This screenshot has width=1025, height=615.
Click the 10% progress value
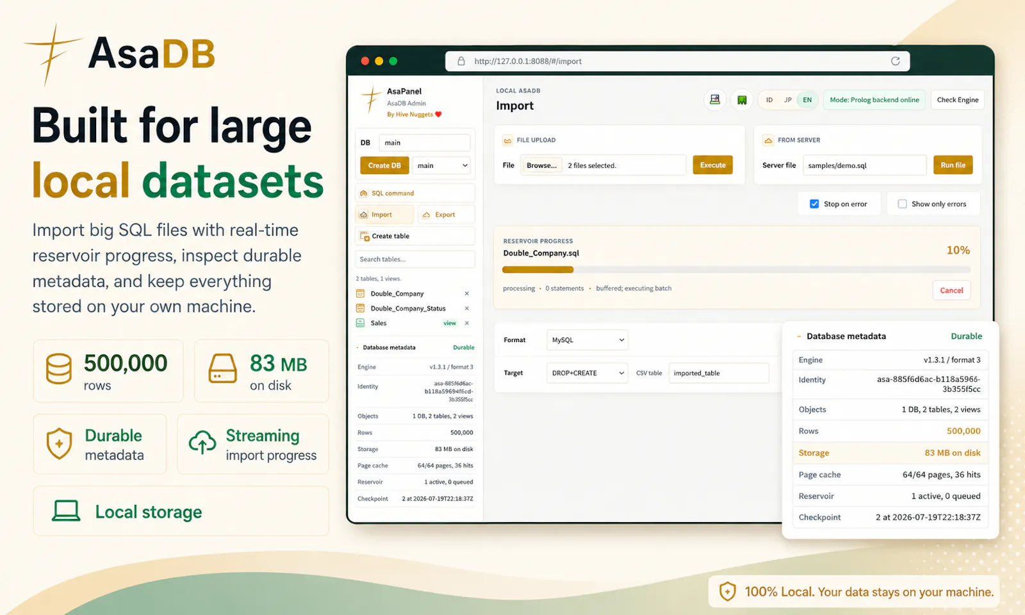[958, 250]
